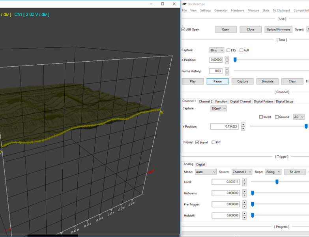Click Upload Firmware button
This screenshot has width=309, height=237.
(278, 29)
